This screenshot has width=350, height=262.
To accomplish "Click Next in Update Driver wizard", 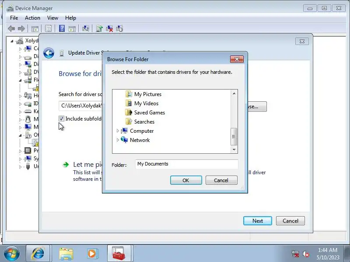I will 258,221.
